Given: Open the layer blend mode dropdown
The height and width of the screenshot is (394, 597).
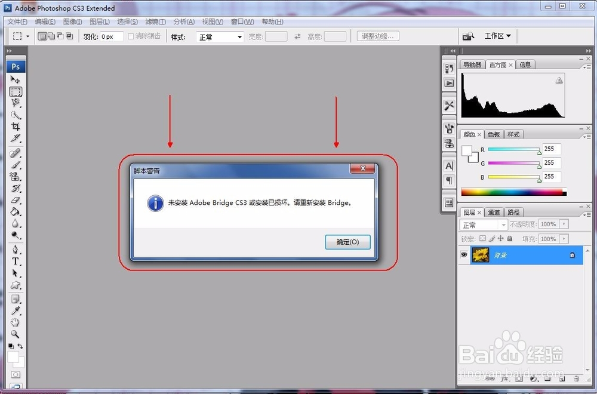Looking at the screenshot, I should tap(484, 225).
